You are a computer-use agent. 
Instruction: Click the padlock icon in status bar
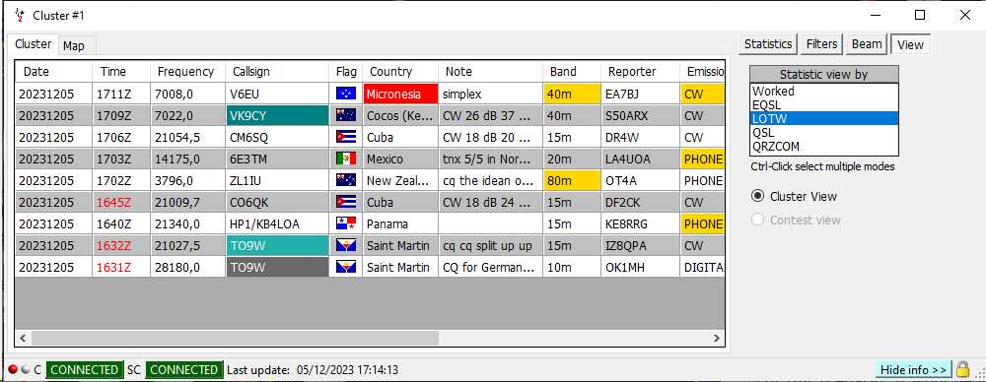[x=962, y=369]
